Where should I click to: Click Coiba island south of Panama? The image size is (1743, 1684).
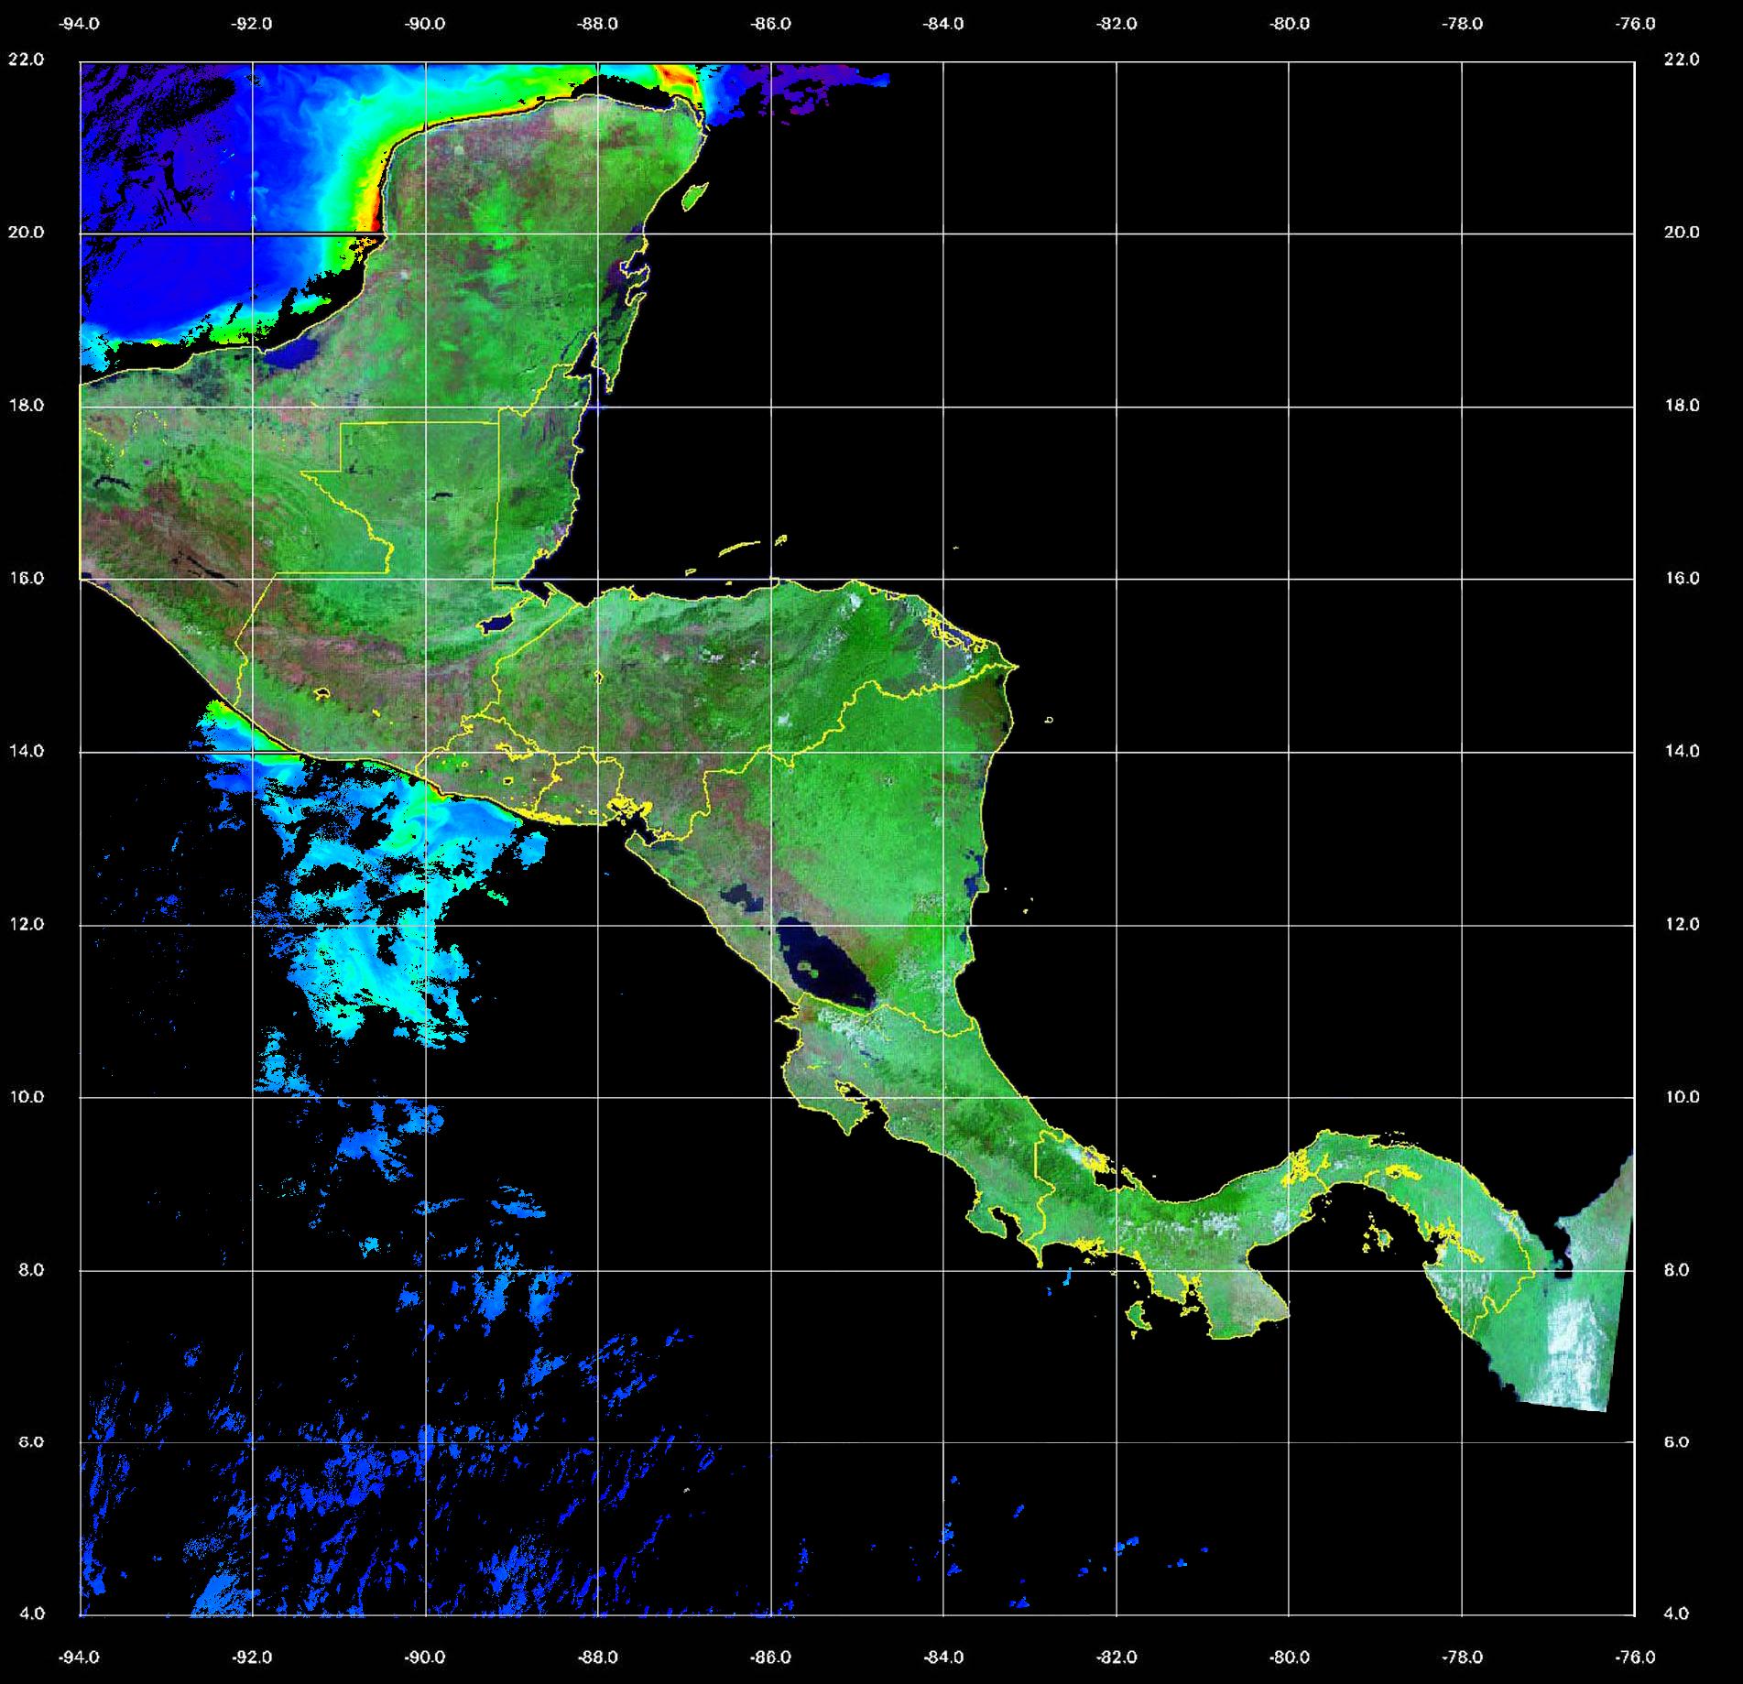pyautogui.click(x=1138, y=1317)
